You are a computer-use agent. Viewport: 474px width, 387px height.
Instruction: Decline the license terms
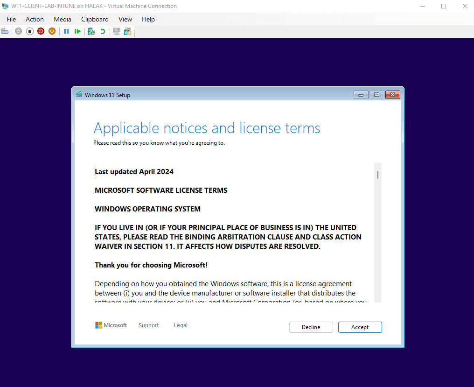pyautogui.click(x=311, y=327)
